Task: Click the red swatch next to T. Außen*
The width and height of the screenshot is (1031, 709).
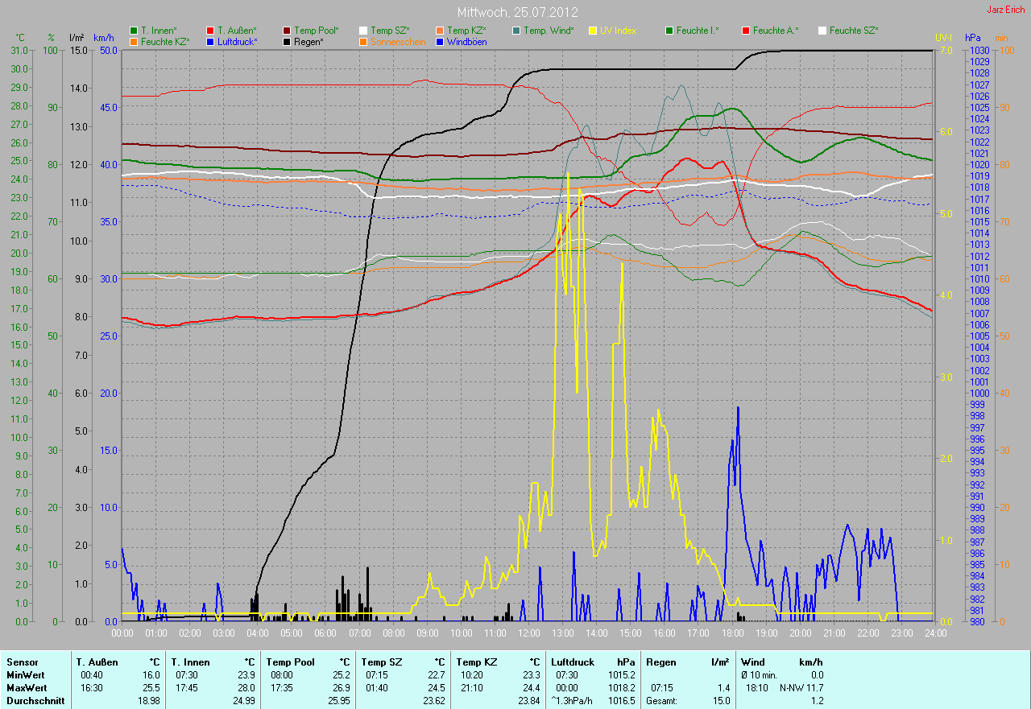Action: (210, 31)
